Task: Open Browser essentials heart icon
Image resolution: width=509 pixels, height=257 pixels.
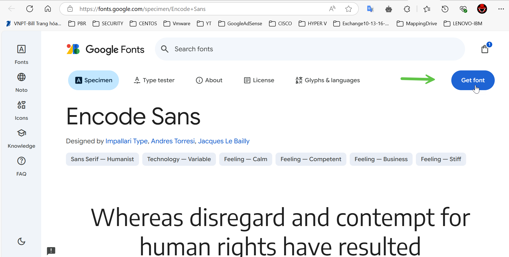Action: point(463,9)
